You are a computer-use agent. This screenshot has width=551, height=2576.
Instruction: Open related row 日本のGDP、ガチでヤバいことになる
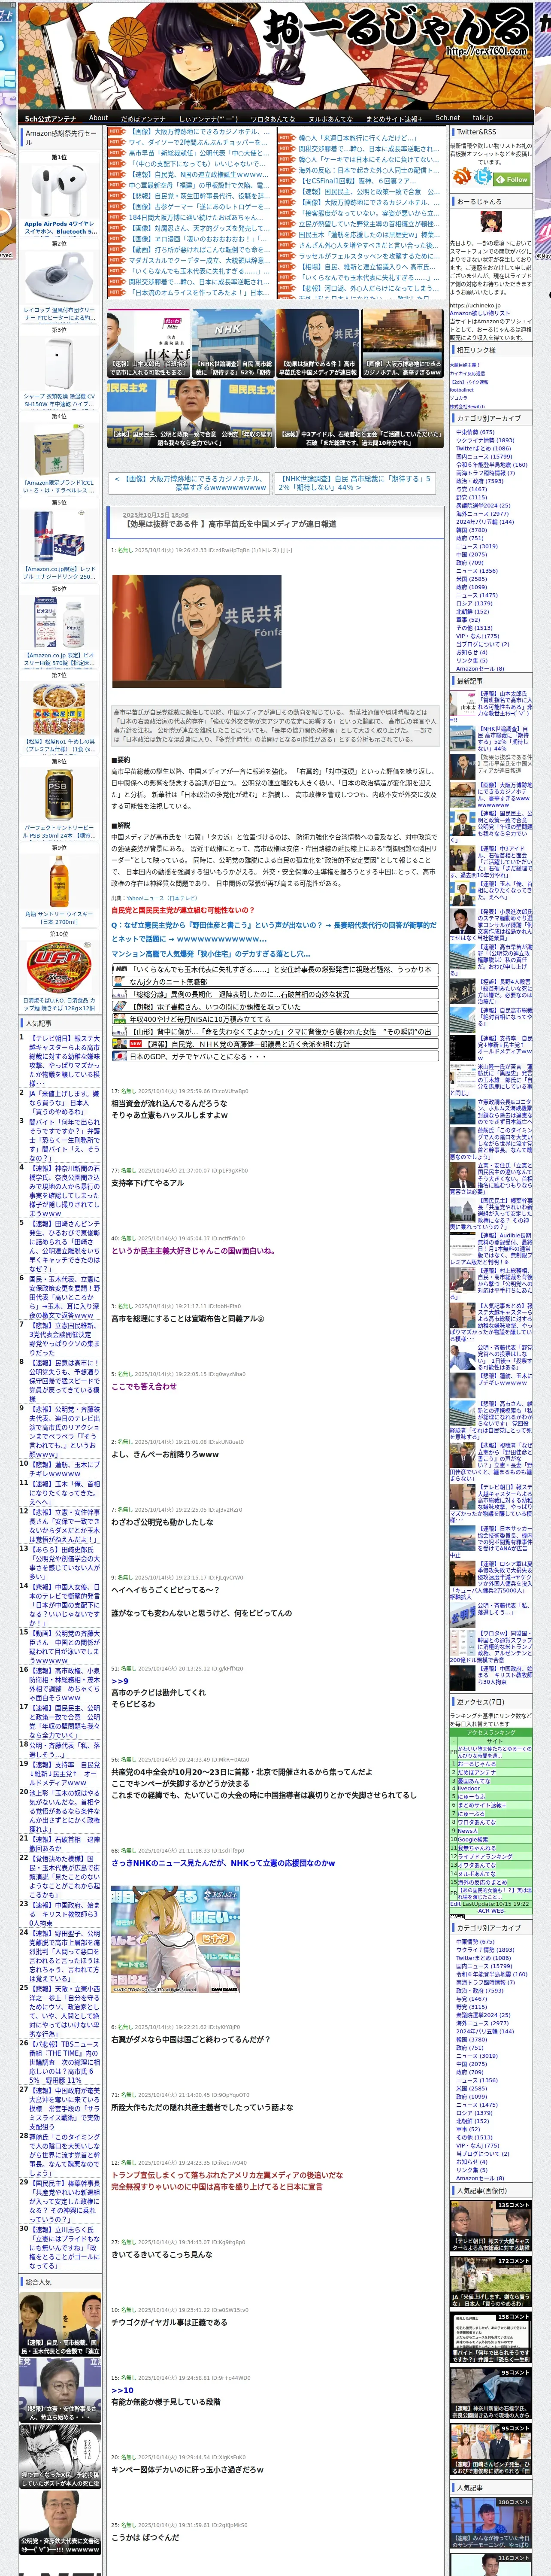275,1056
